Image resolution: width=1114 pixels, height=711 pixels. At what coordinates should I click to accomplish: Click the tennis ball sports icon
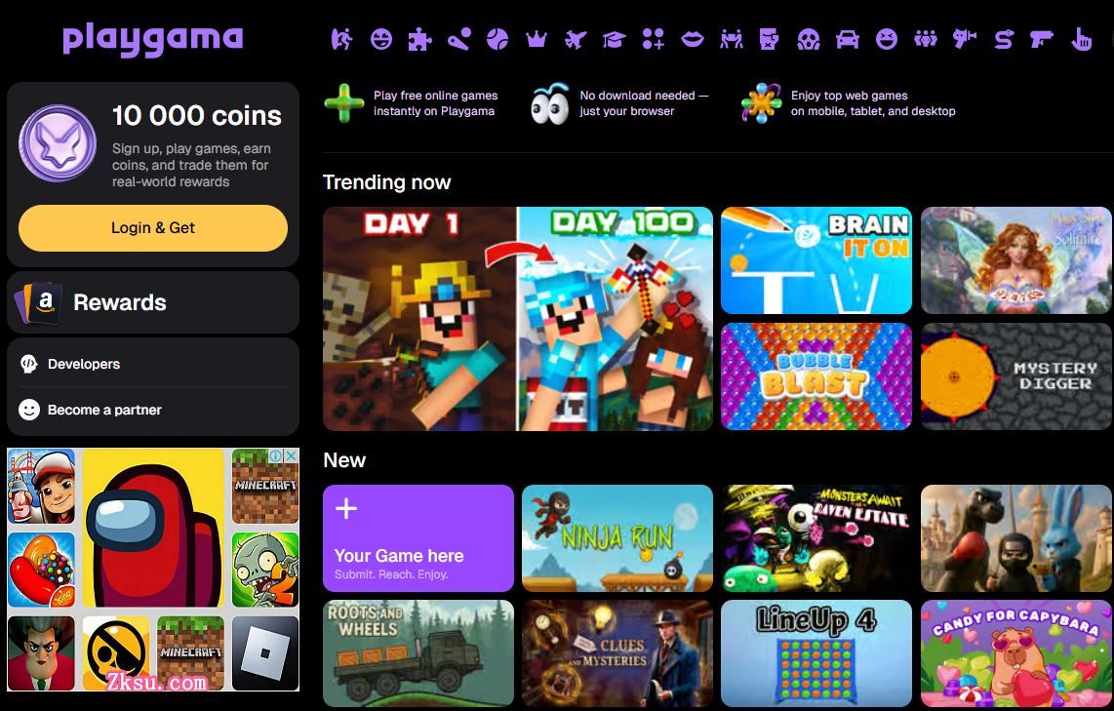pos(497,39)
